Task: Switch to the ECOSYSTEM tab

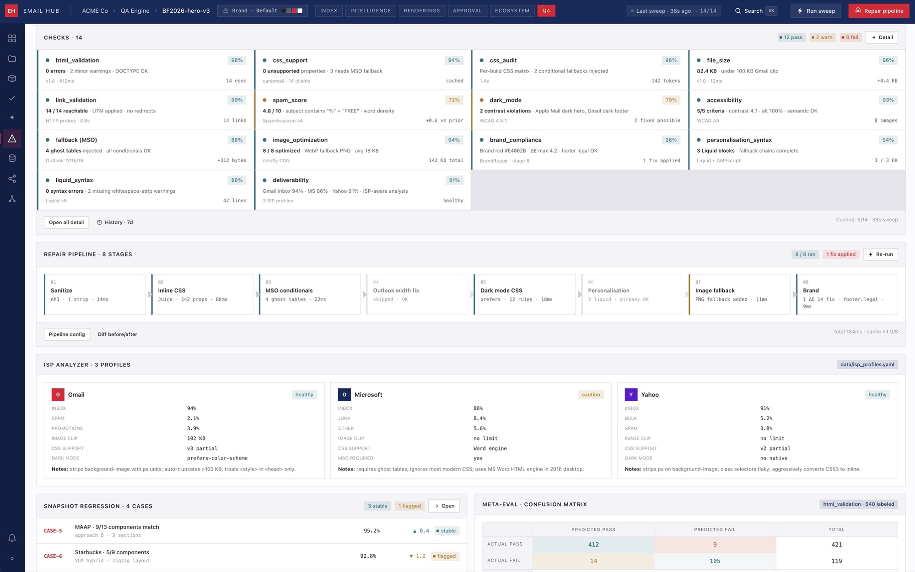Action: [512, 11]
